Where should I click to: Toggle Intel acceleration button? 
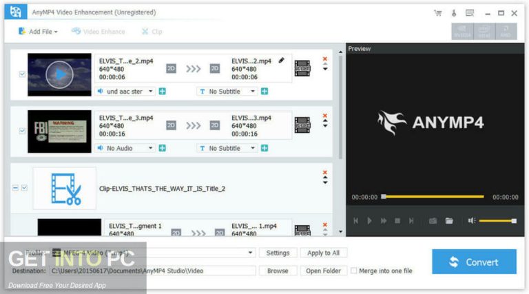484,32
